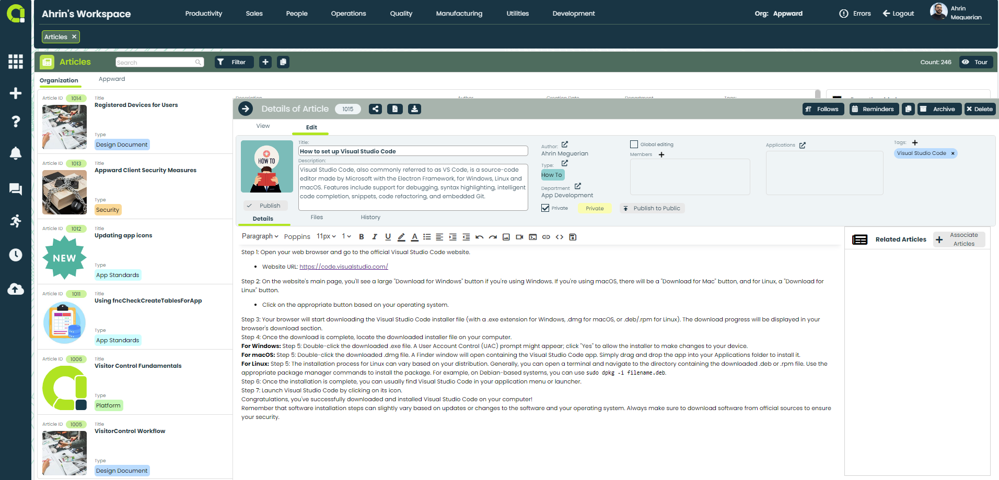Remove the Visual Studio Code tag

(x=952, y=153)
